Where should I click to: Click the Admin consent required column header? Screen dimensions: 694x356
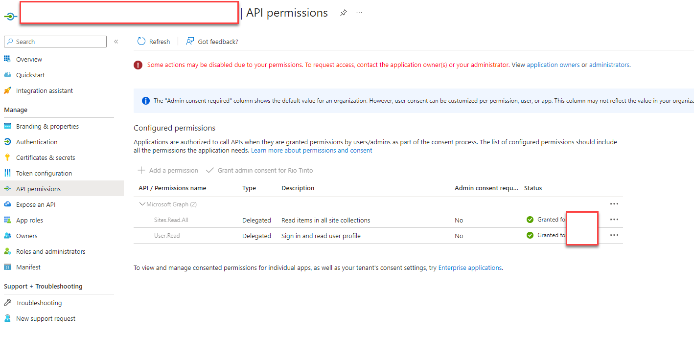tap(486, 188)
